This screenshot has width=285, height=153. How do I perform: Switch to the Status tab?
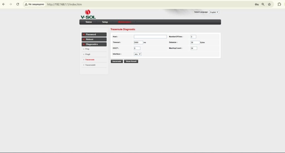pos(89,22)
